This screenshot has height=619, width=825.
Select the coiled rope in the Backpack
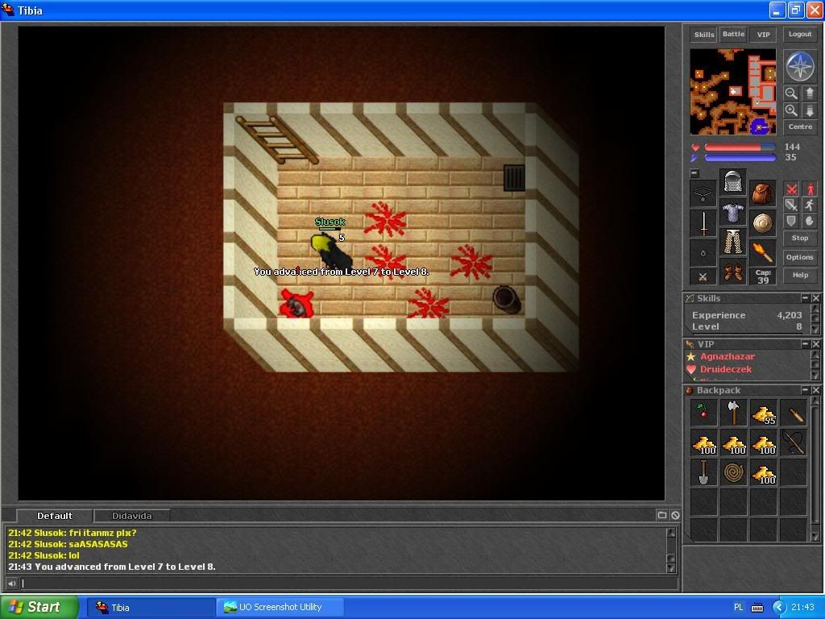pyautogui.click(x=733, y=472)
